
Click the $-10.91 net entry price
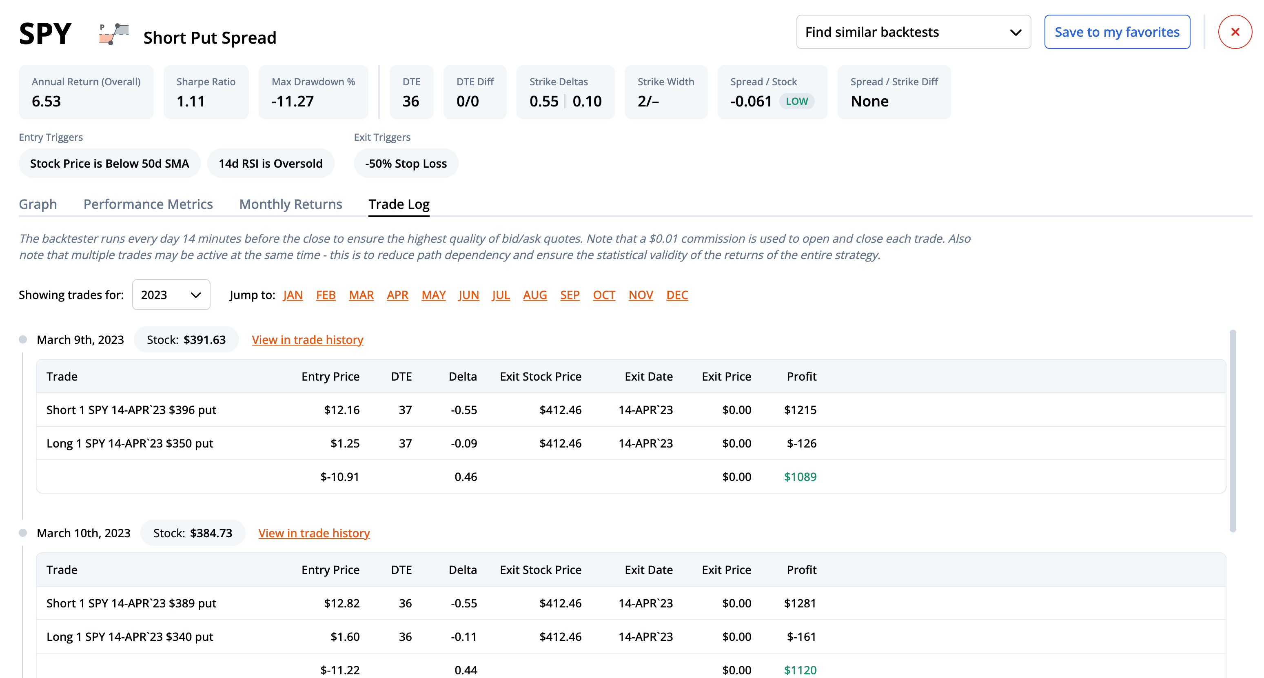coord(339,476)
